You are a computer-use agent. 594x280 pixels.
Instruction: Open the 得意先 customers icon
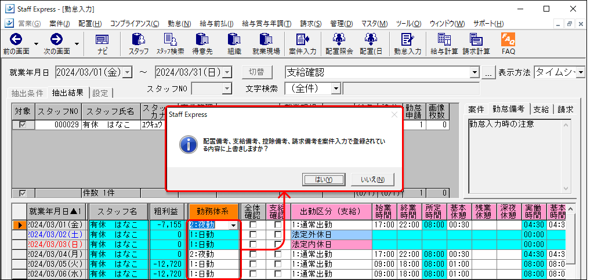202,44
